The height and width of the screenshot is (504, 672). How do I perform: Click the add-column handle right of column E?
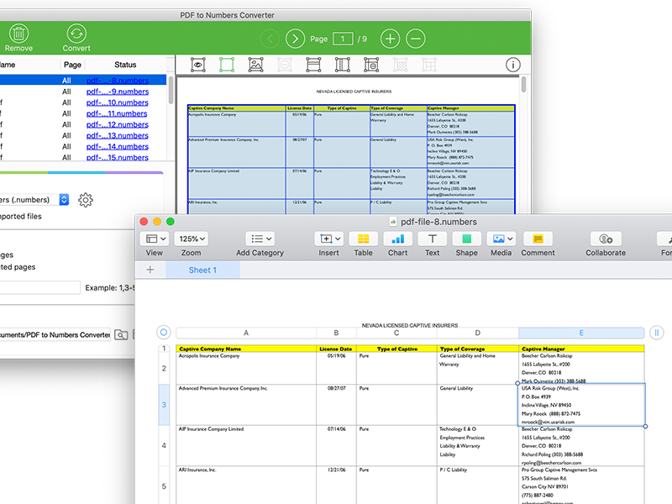656,332
